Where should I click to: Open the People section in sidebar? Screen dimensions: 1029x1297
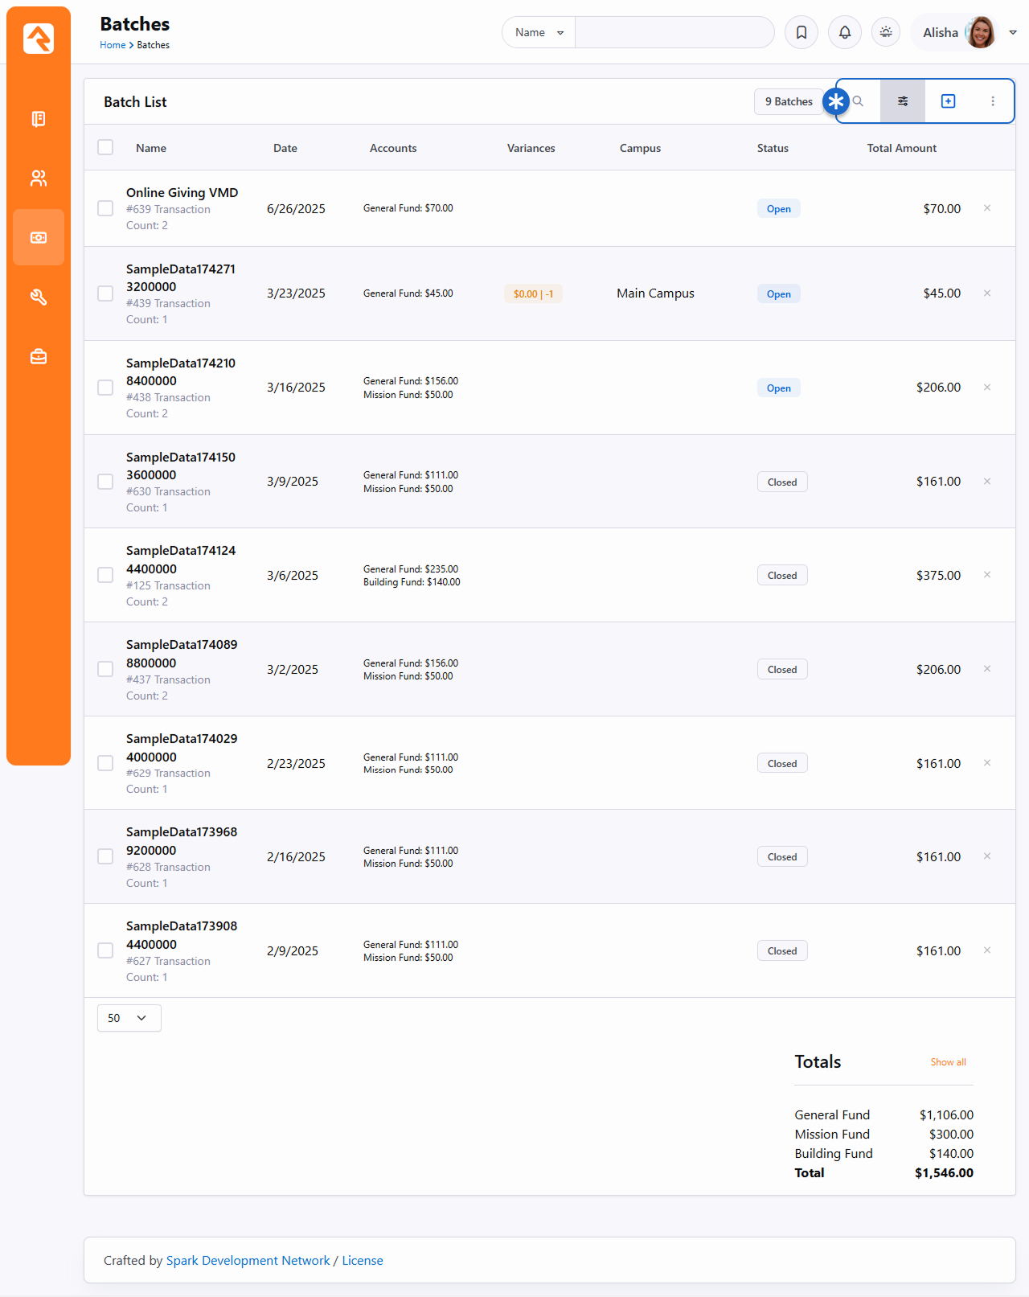click(x=39, y=179)
